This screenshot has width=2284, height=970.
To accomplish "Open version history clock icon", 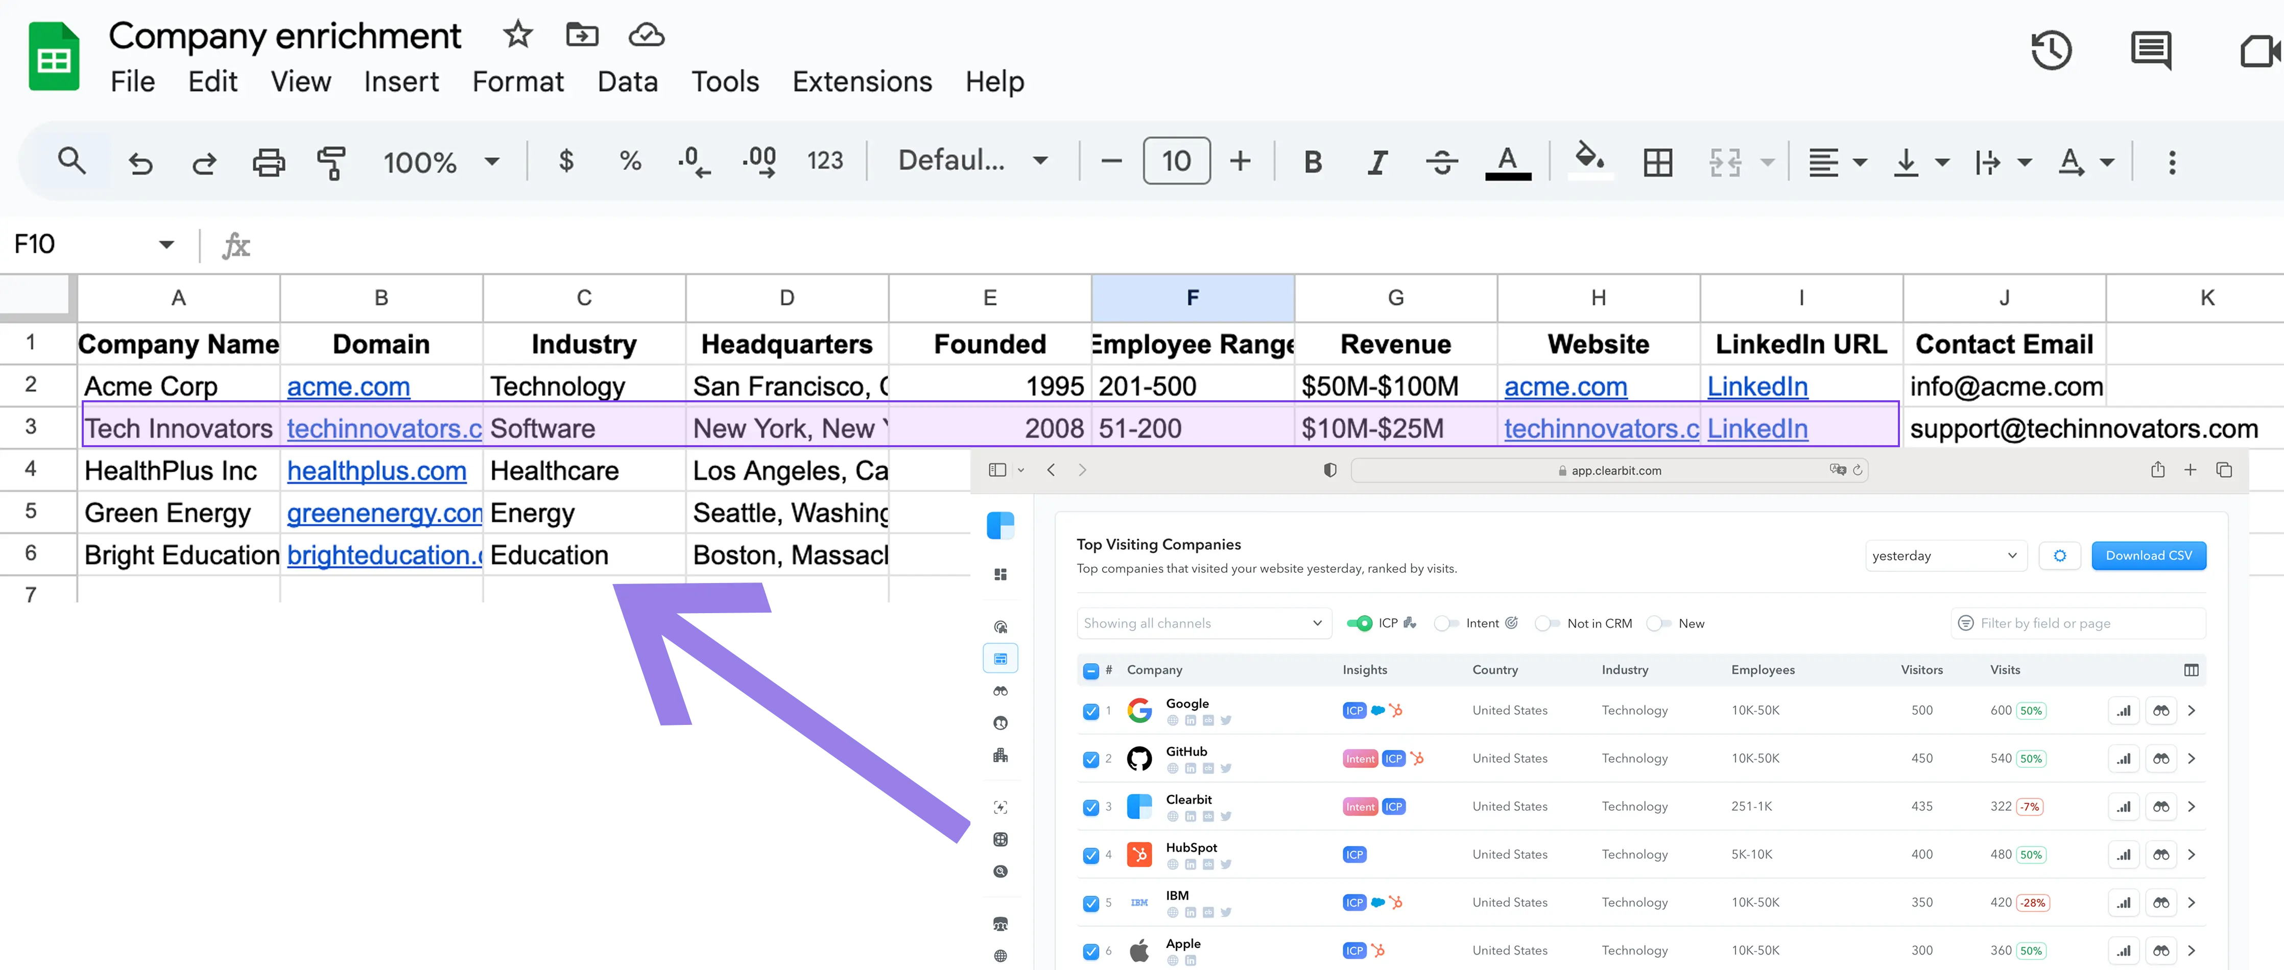I will pyautogui.click(x=2051, y=51).
